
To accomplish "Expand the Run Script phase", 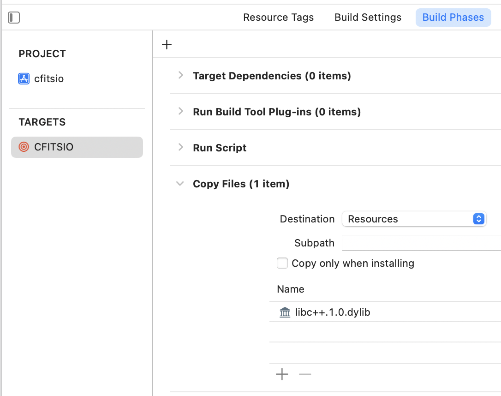I will pyautogui.click(x=180, y=147).
